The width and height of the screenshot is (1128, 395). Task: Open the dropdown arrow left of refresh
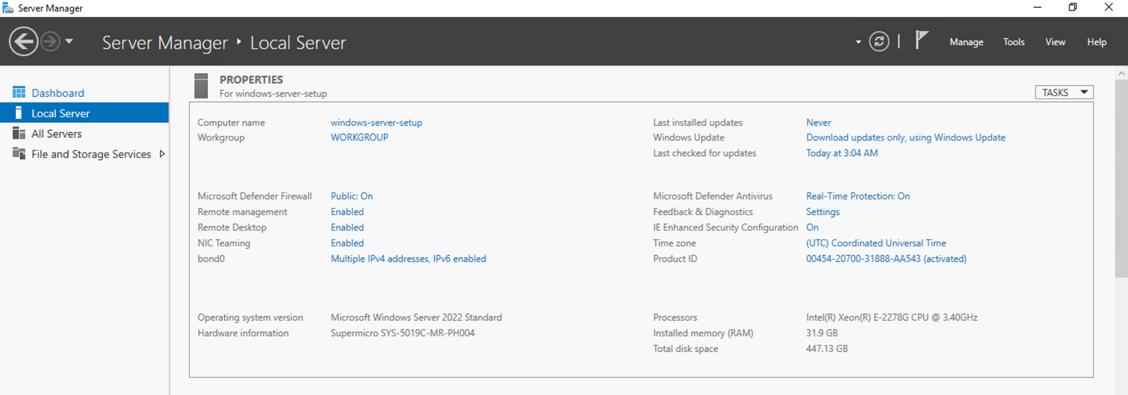click(x=858, y=42)
